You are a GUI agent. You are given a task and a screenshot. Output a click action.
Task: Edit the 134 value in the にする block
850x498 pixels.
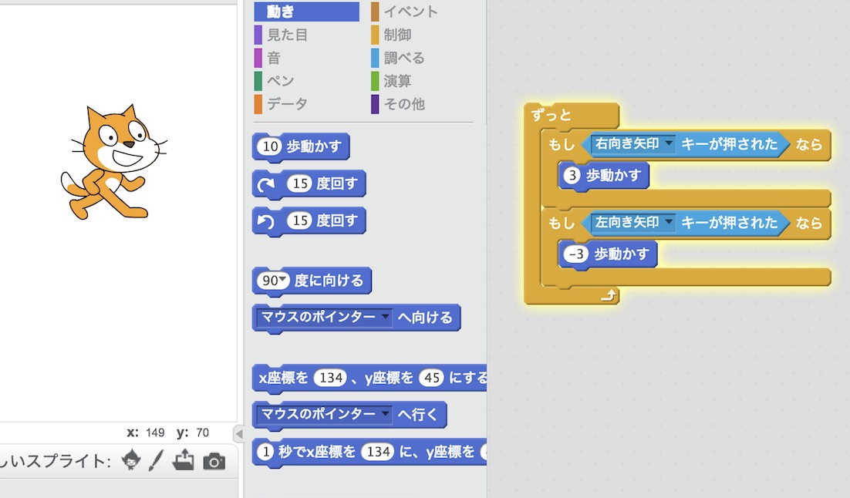(331, 378)
